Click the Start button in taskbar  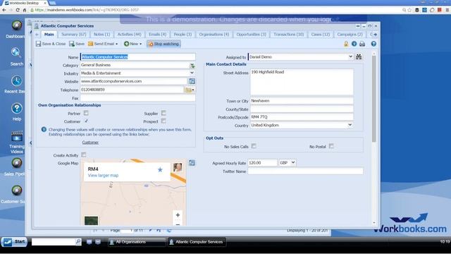(14, 241)
